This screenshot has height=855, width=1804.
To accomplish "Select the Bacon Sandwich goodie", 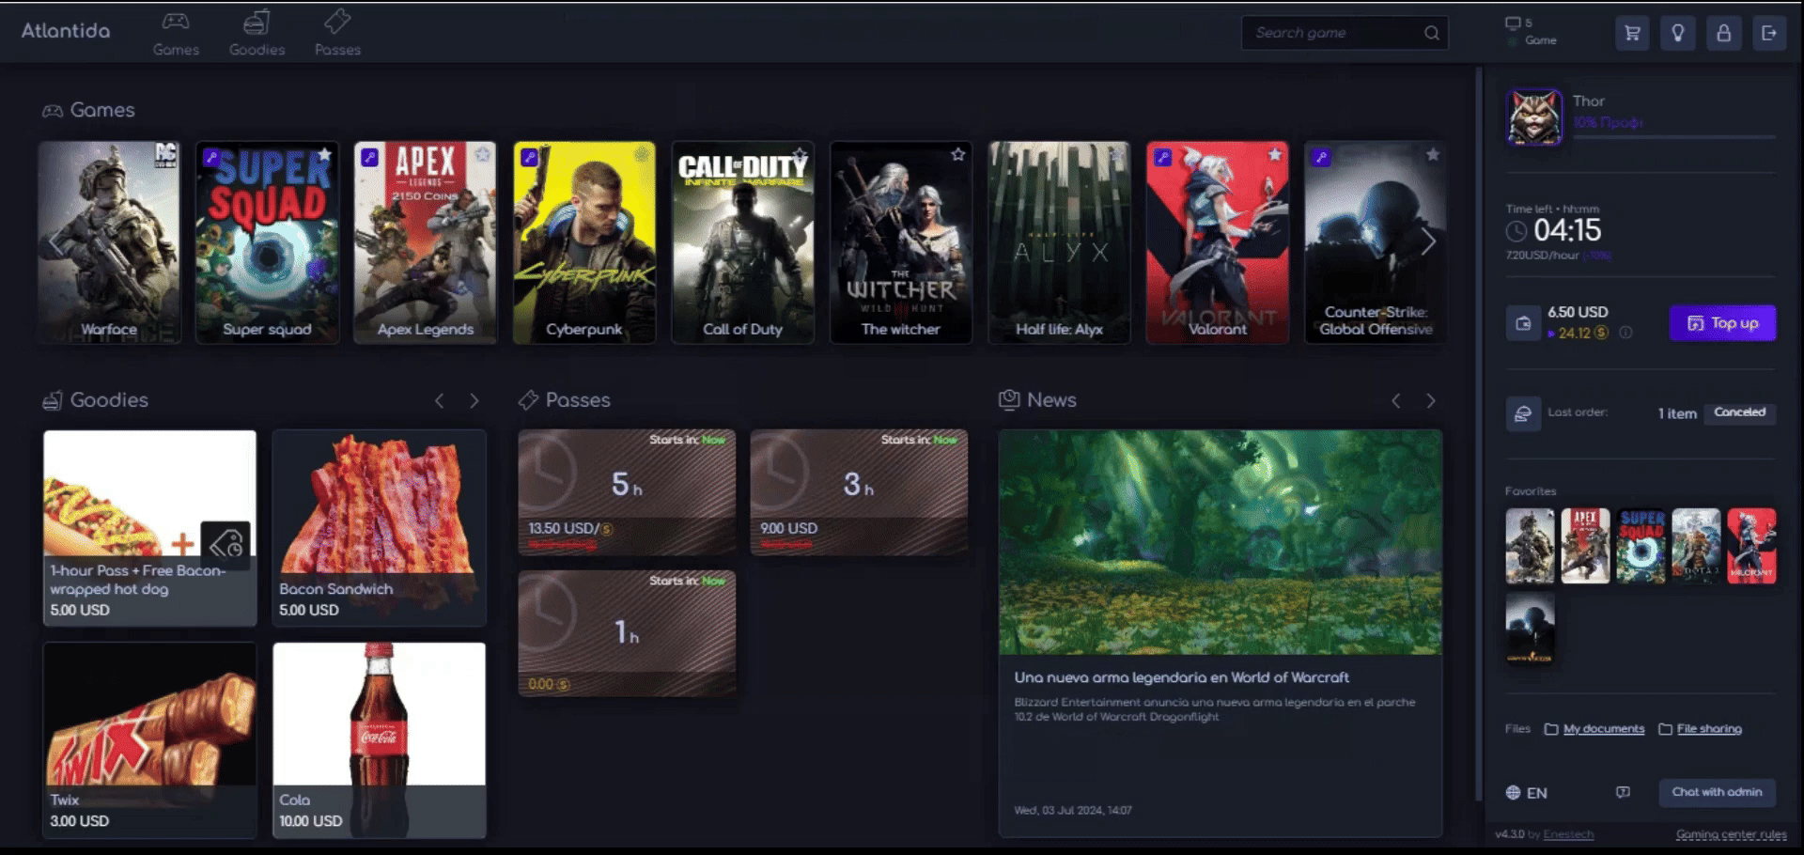I will [379, 528].
